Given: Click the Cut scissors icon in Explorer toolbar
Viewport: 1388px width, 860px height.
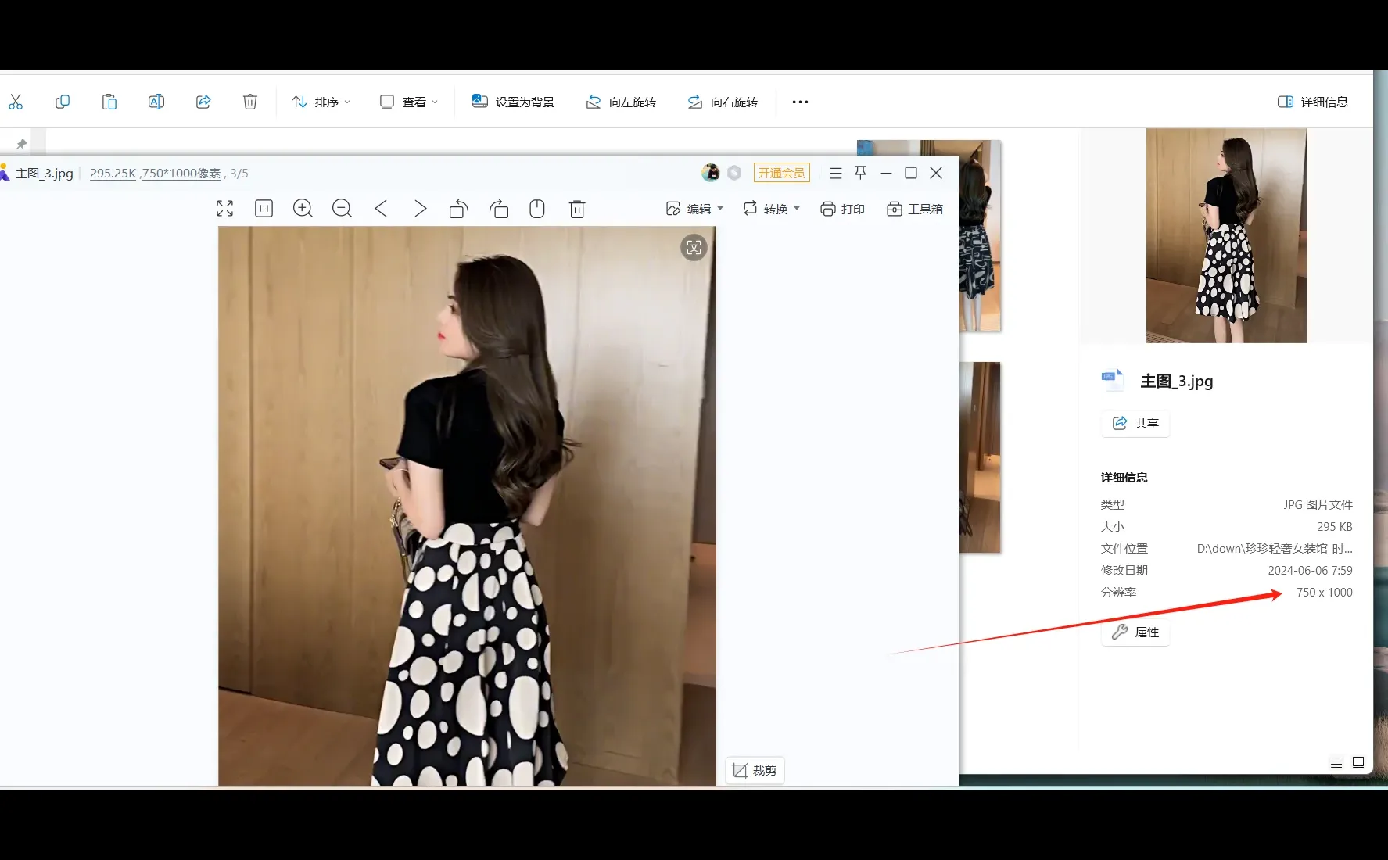Looking at the screenshot, I should pyautogui.click(x=16, y=102).
